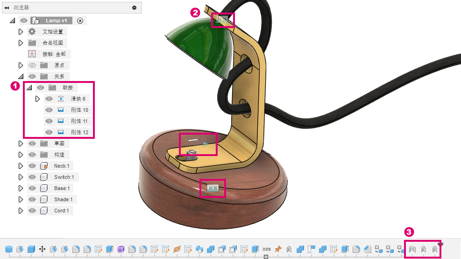461x259 pixels.
Task: Expand the 原点 folder
Action: [21, 65]
